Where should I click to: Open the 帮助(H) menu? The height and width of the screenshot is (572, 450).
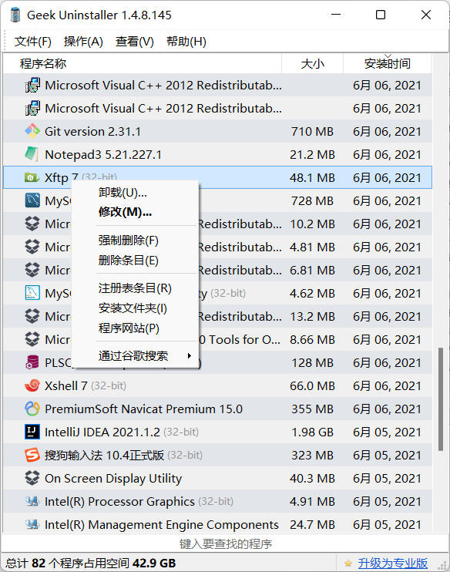(186, 41)
